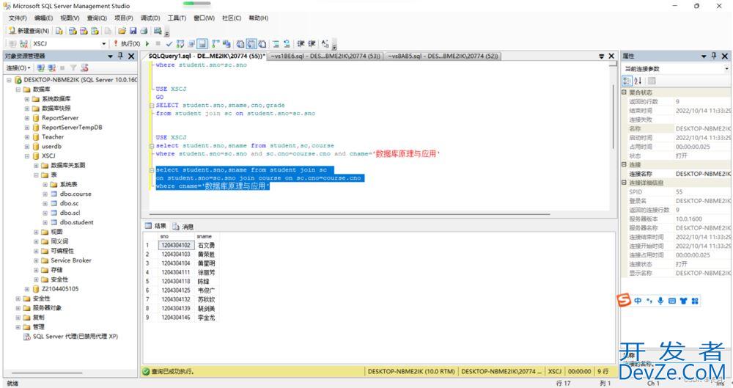This screenshot has width=733, height=388.
Task: Click the Sogou input method S icon
Action: (624, 300)
